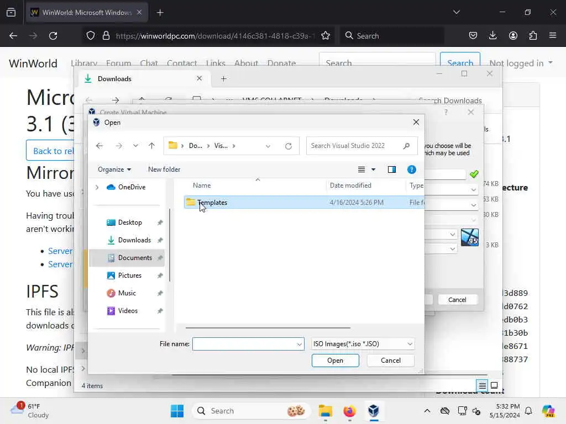566x424 pixels.
Task: Change view layout icon in Open dialog
Action: point(361,169)
